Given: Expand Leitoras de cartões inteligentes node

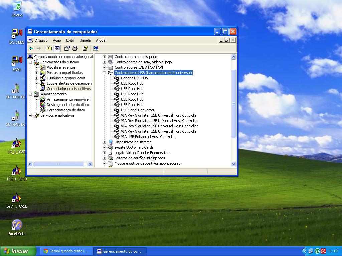Looking at the screenshot, I should (x=104, y=158).
